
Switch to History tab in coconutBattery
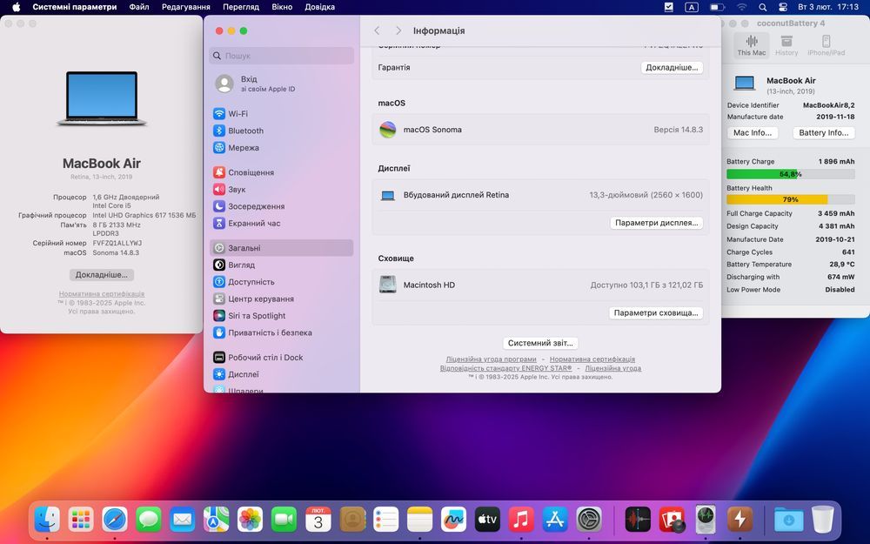[x=786, y=45]
